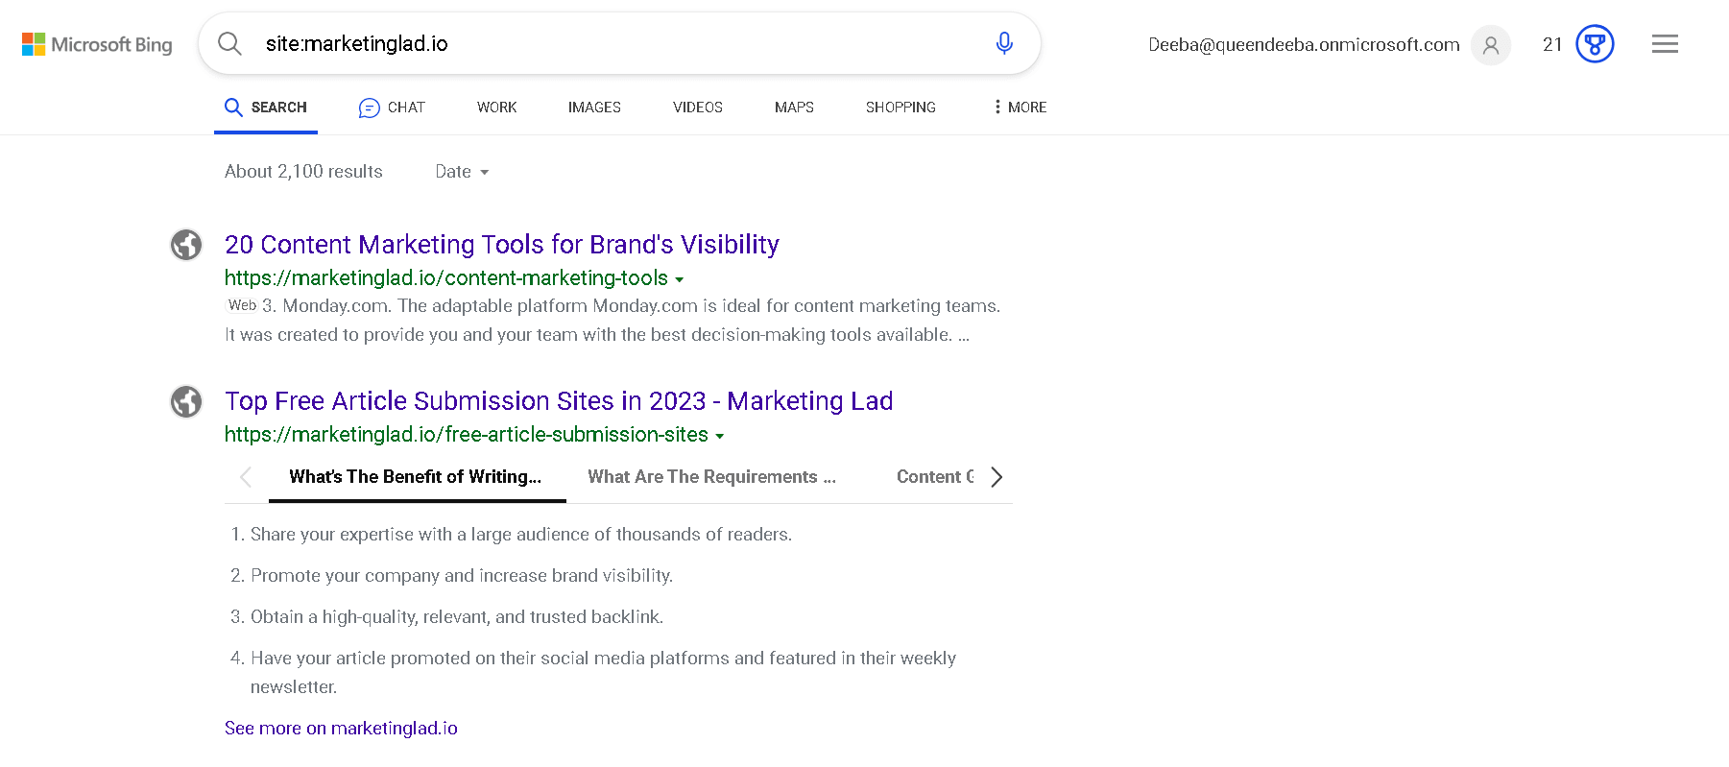The width and height of the screenshot is (1729, 767).
Task: Switch to the Shopping tab
Action: tap(901, 108)
